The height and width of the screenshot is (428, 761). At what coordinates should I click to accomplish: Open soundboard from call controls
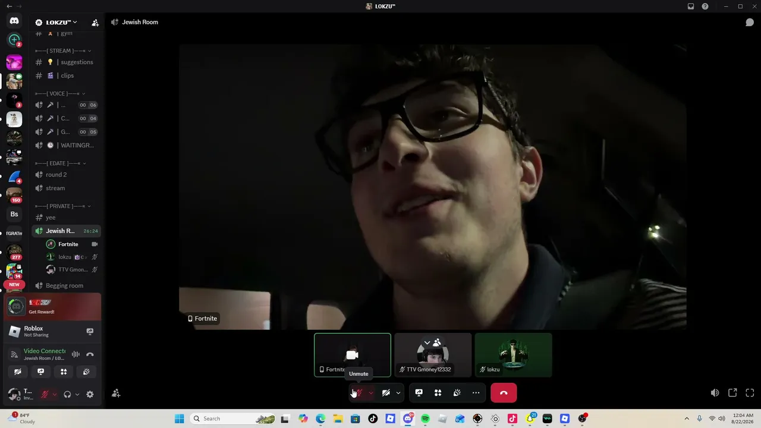point(457,393)
